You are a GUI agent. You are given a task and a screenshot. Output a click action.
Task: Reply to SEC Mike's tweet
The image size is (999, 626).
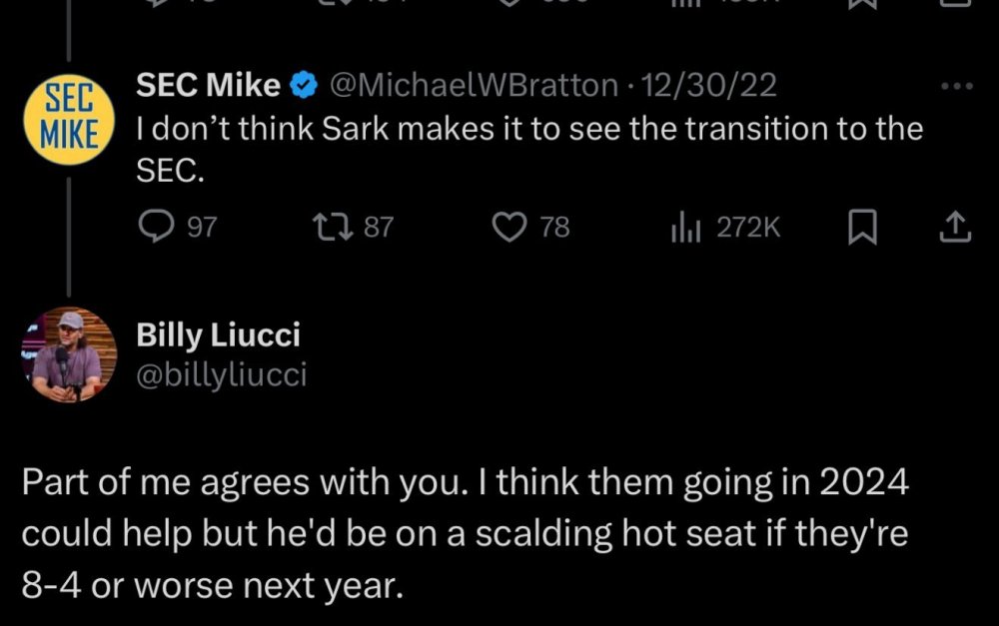[x=154, y=228]
